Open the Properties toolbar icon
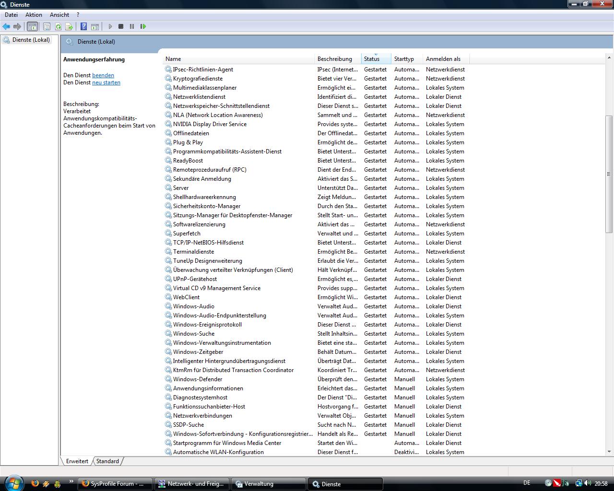Image resolution: width=614 pixels, height=491 pixels. [47, 26]
